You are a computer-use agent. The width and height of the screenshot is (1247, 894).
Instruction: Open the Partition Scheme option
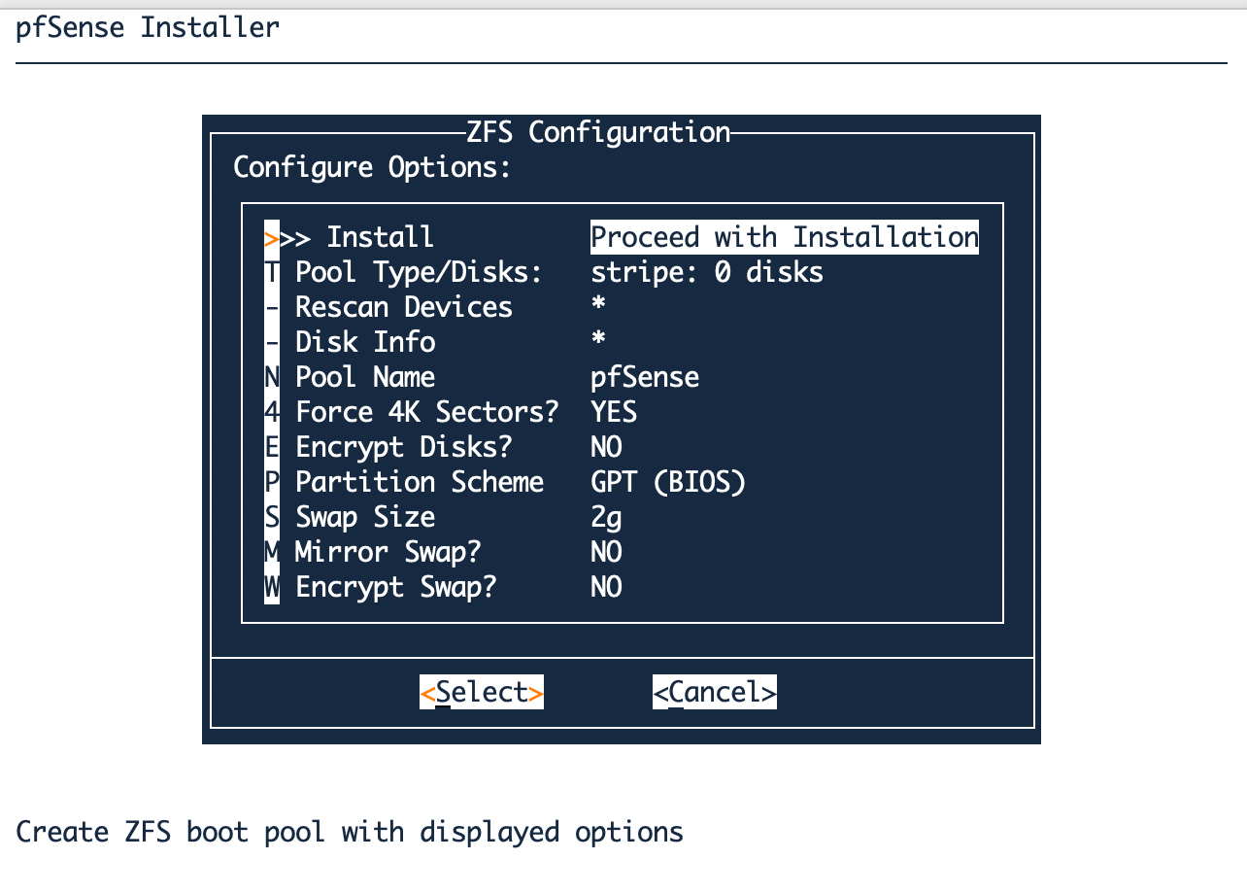(x=505, y=482)
